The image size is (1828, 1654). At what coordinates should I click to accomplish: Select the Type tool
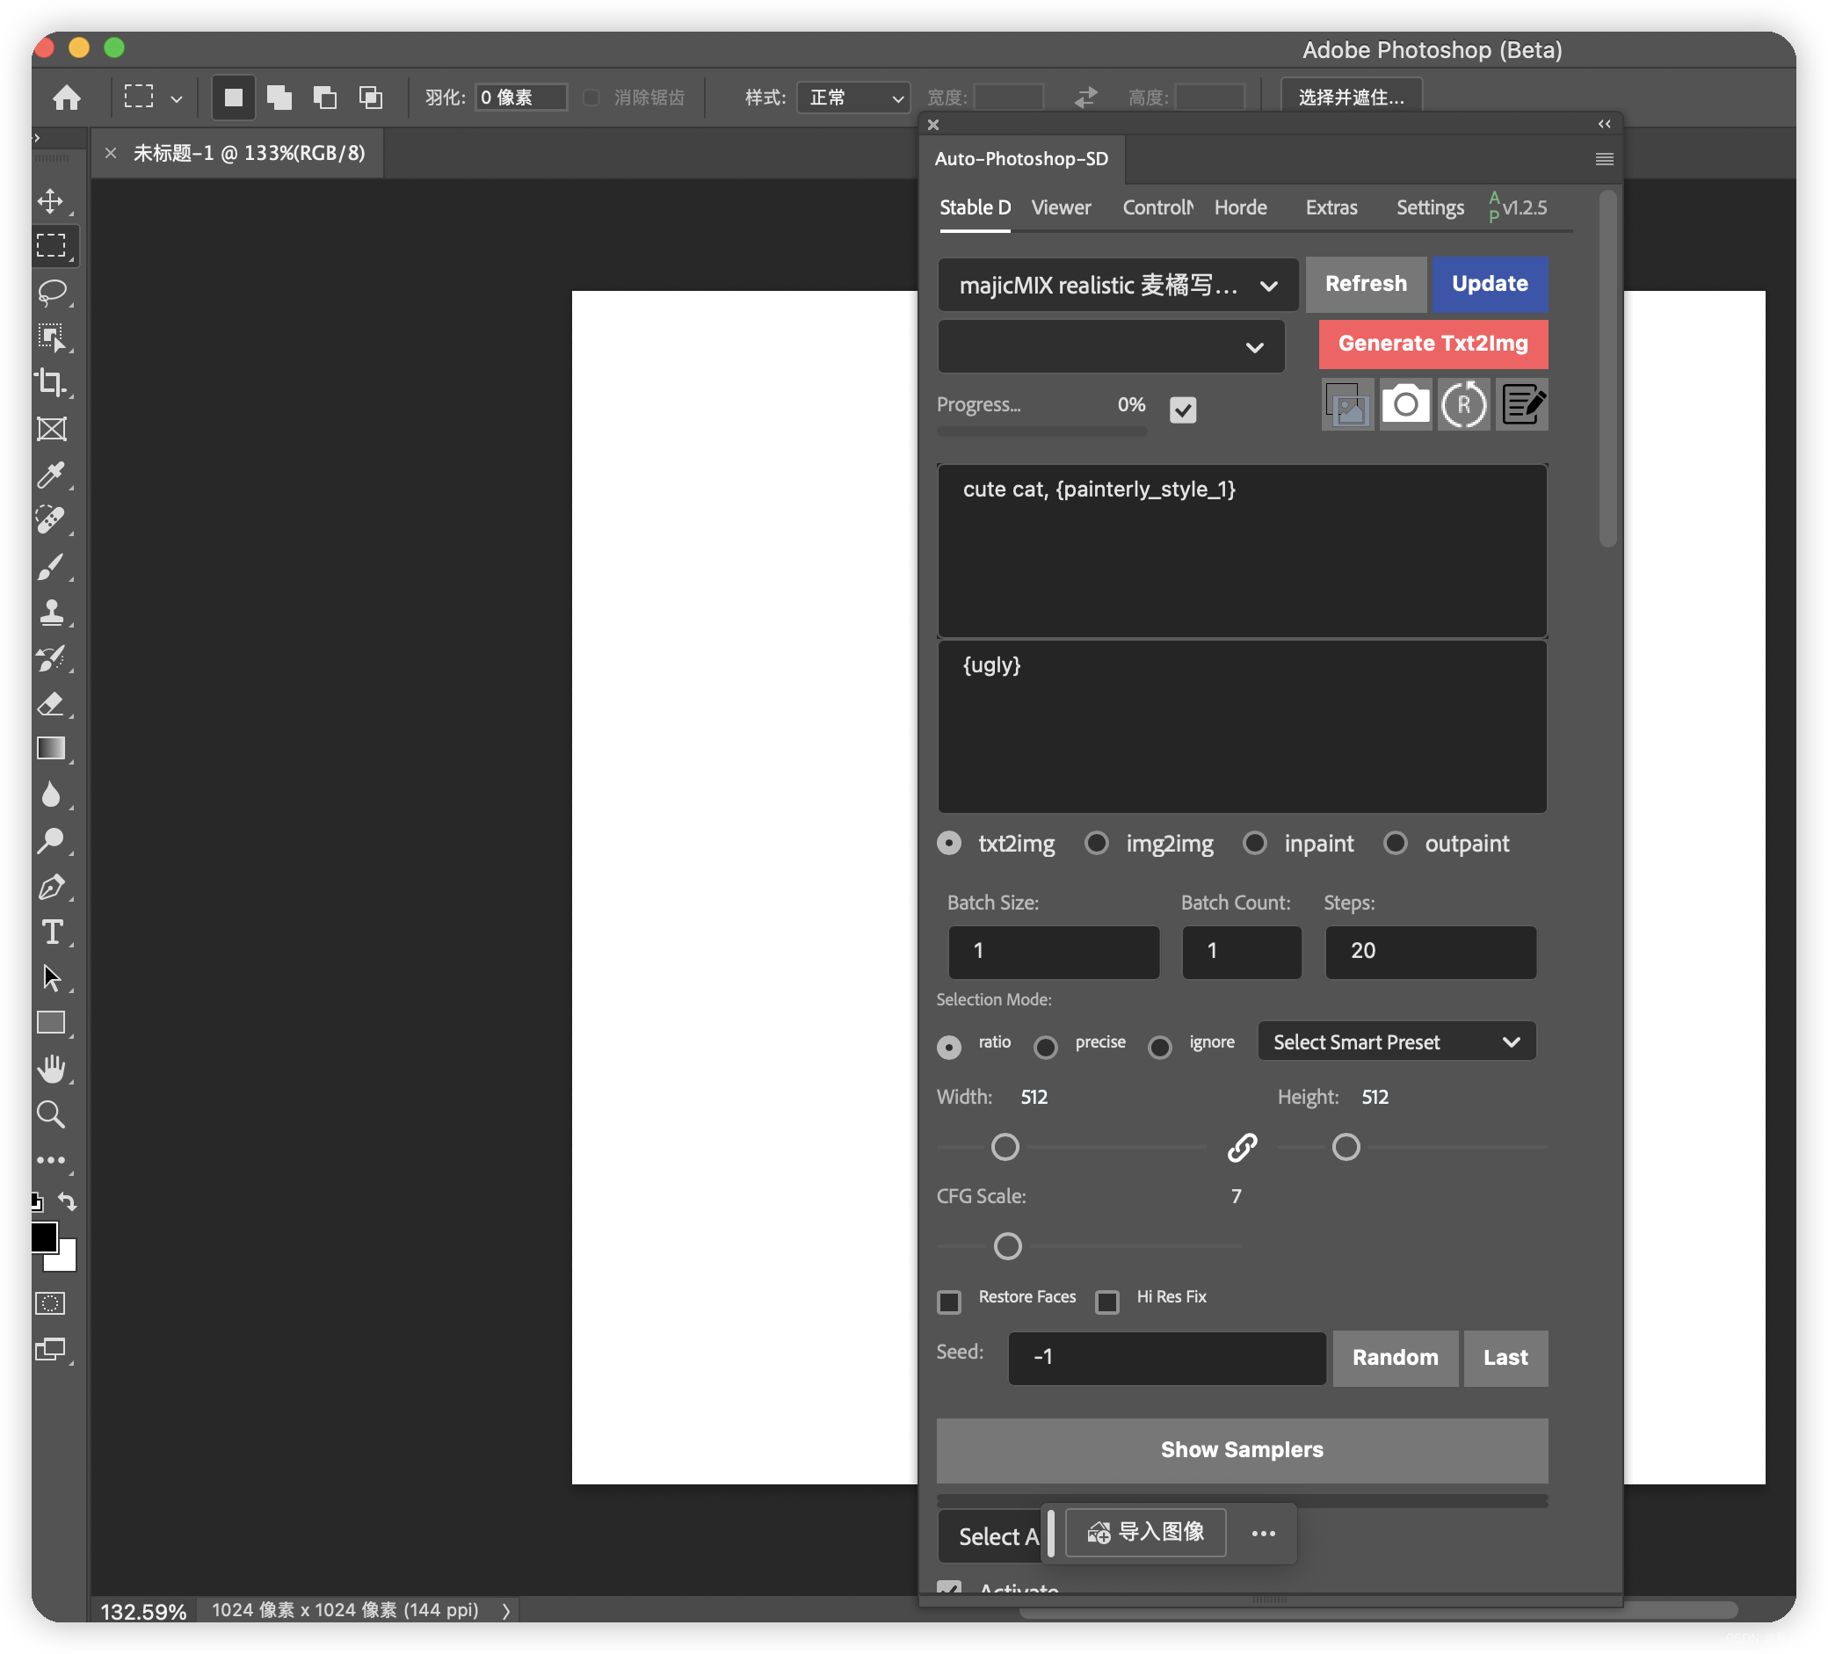[51, 932]
